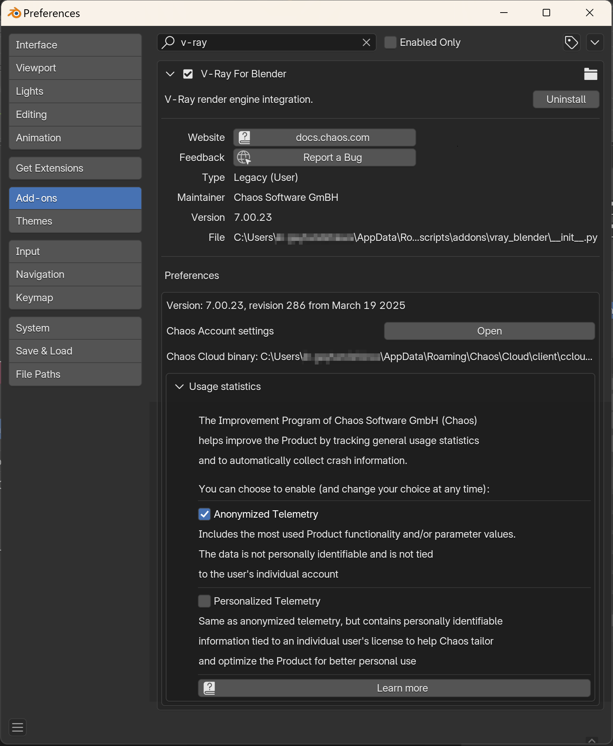The height and width of the screenshot is (746, 613).
Task: Open the Animation tab
Action: 75,138
